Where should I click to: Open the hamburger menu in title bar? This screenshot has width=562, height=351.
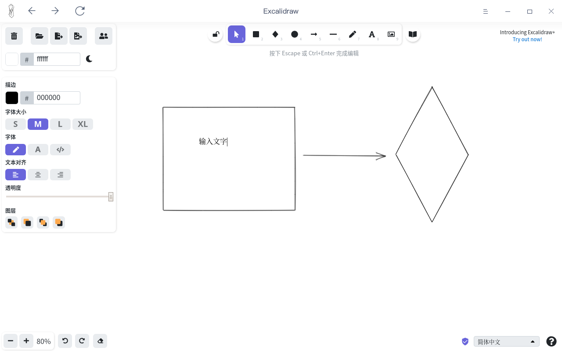(486, 11)
